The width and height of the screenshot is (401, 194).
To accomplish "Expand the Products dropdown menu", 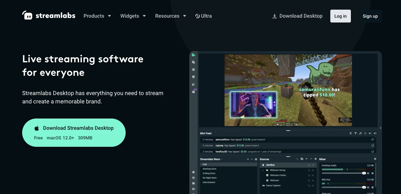I will [97, 16].
